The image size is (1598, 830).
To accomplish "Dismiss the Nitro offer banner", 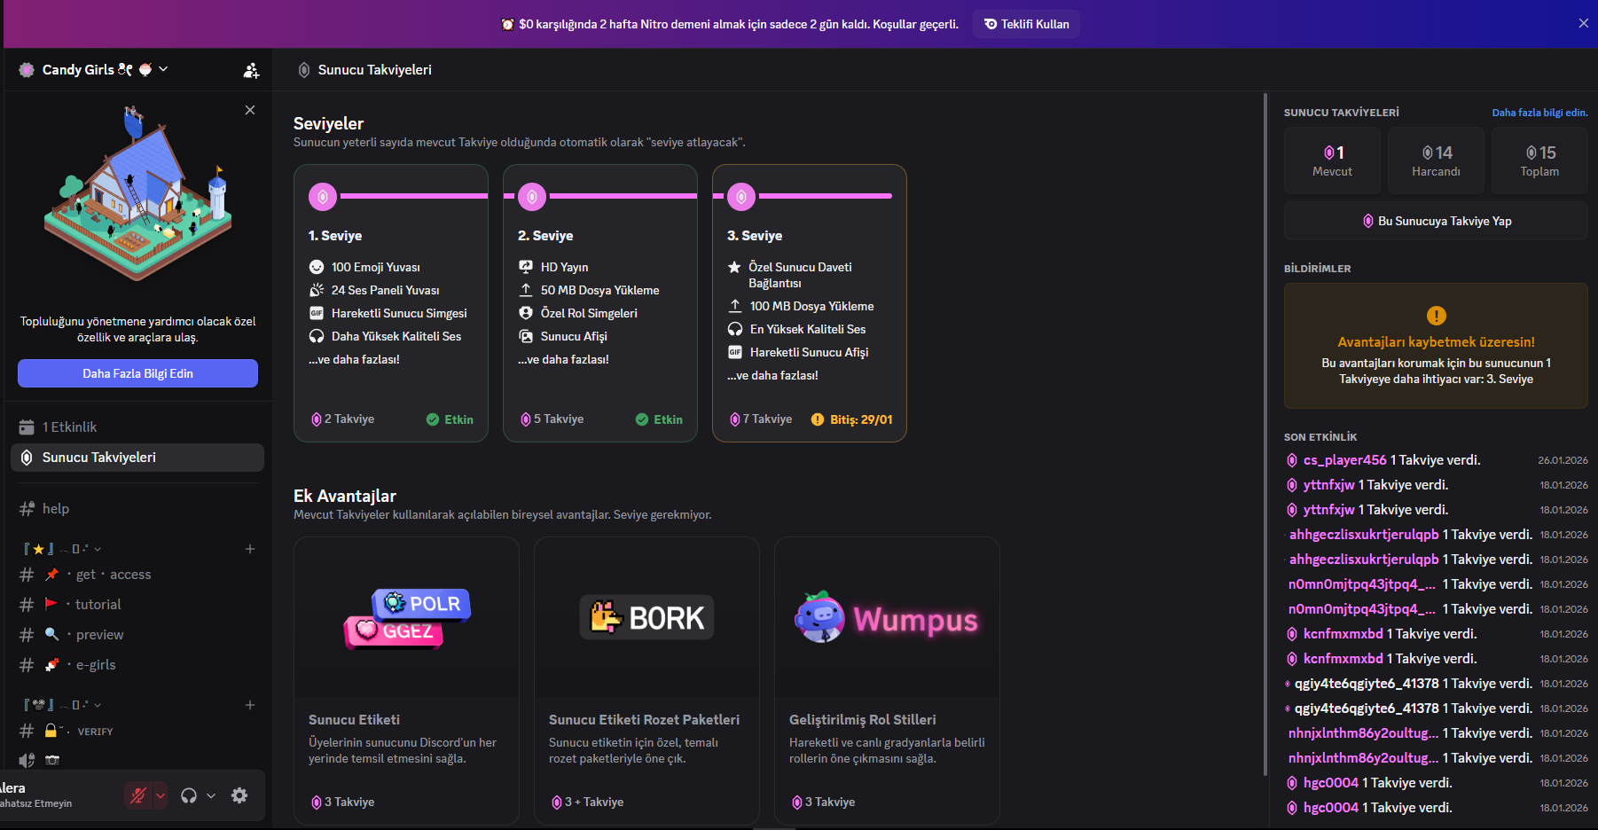I will [x=1583, y=23].
